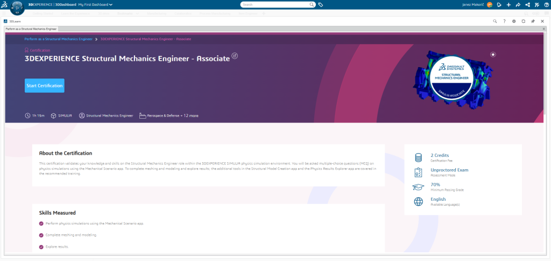The height and width of the screenshot is (261, 551).
Task: Open the Item Engineer dashboard tab
Action: tap(248, 13)
